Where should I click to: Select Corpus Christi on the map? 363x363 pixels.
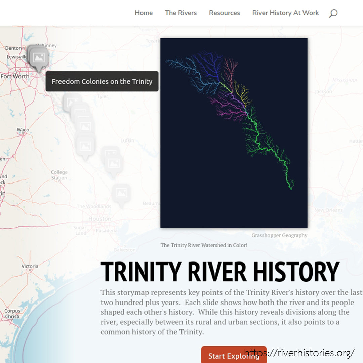(12, 314)
